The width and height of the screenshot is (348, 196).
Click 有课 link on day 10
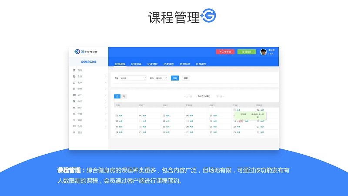(x=121, y=122)
